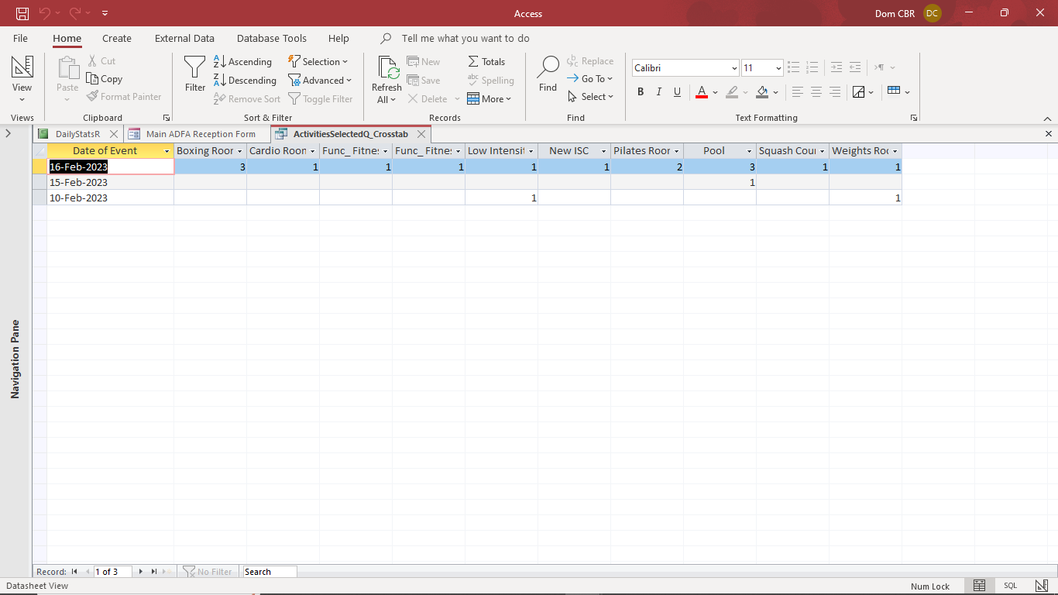
Task: Click the Search box in record navigation
Action: click(x=269, y=571)
